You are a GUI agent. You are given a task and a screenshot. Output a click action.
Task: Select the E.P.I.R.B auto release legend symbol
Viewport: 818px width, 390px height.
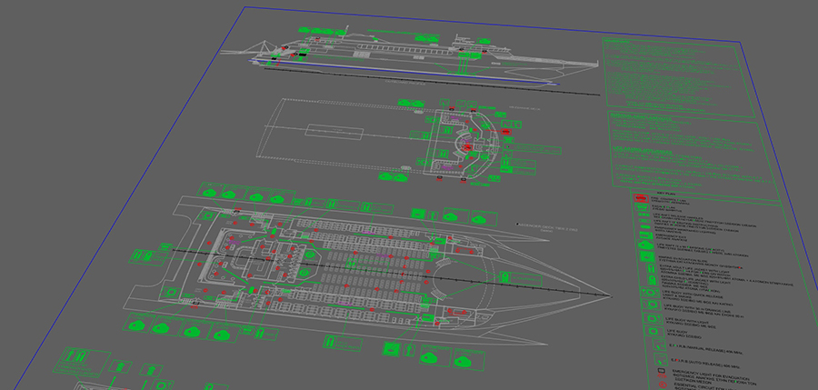click(x=661, y=359)
